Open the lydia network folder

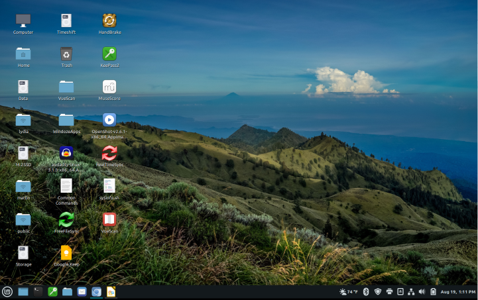pyautogui.click(x=23, y=121)
